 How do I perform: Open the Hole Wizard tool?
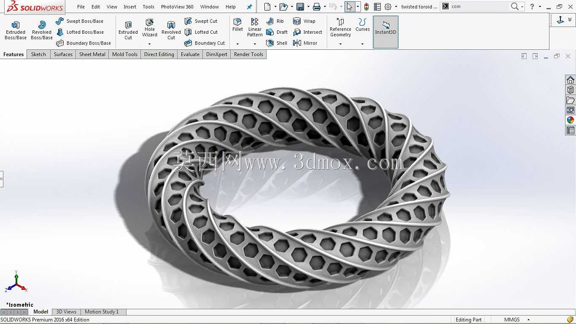click(150, 27)
